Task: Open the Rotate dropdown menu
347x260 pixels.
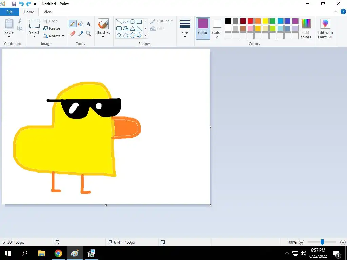Action: (54, 36)
